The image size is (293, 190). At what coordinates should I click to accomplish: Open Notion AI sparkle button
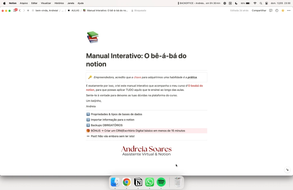point(288,170)
